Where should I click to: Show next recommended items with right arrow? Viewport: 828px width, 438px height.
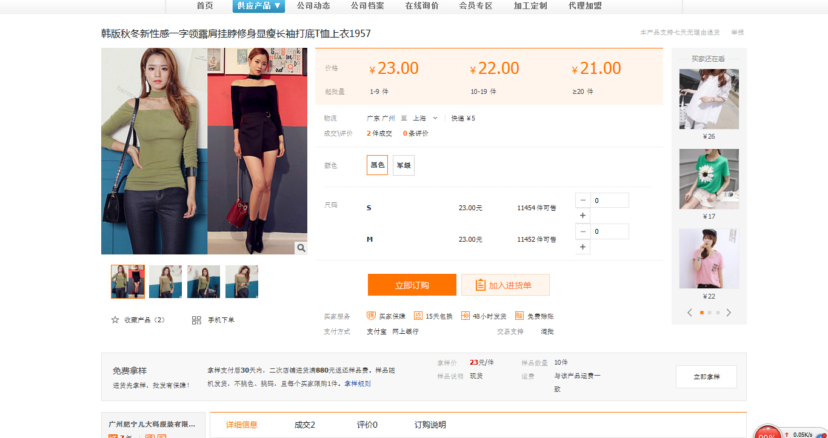[729, 313]
